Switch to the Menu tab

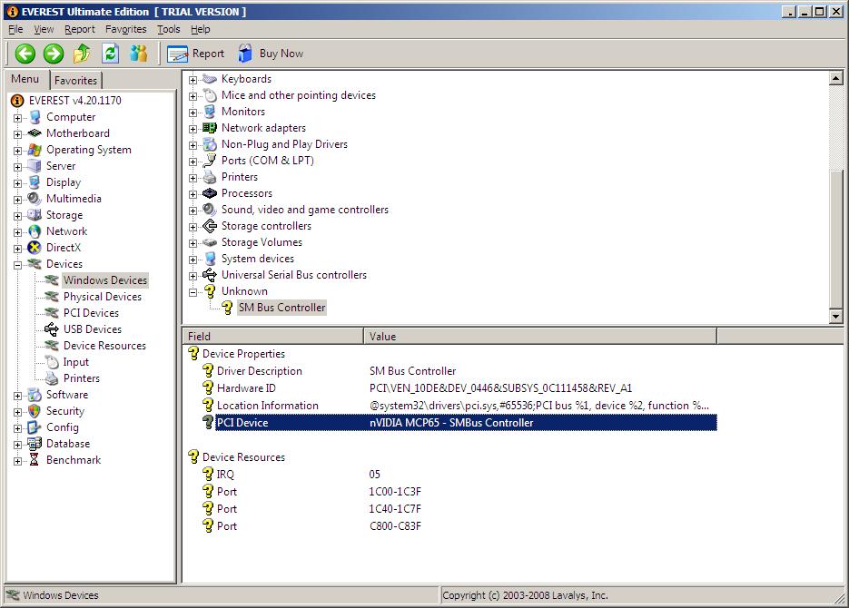25,79
